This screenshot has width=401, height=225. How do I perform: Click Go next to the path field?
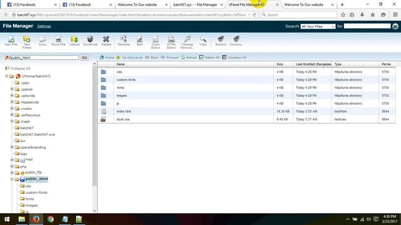coord(85,57)
